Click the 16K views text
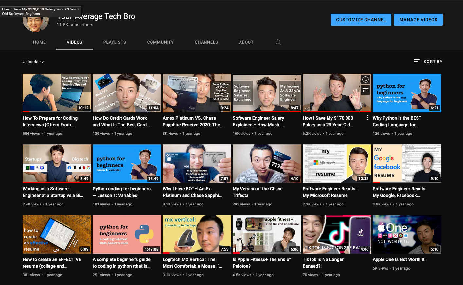The height and width of the screenshot is (285, 463). click(241, 134)
